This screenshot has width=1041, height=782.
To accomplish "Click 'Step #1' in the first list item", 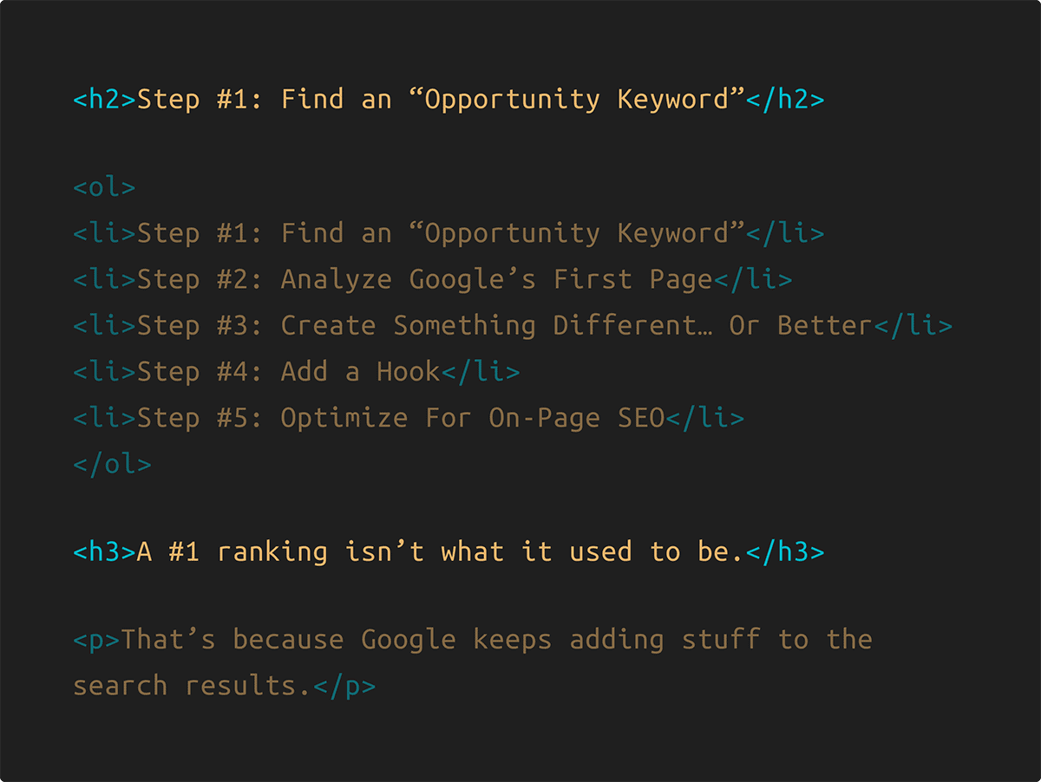I will coord(193,233).
